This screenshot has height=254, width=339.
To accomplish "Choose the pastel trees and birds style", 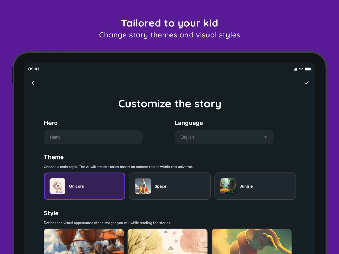I will pyautogui.click(x=167, y=241).
